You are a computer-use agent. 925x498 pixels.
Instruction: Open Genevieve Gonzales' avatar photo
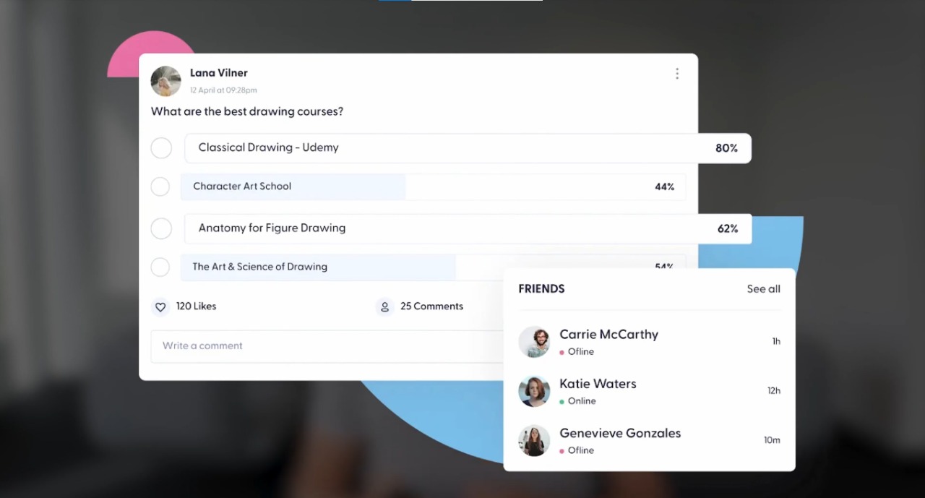534,440
